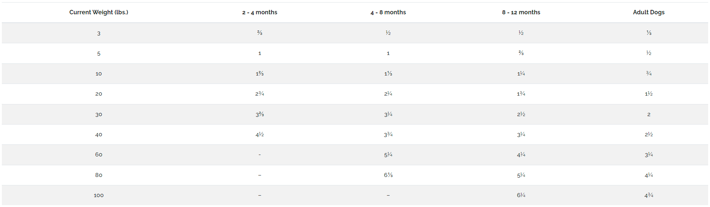Select the 2 - 4 months column header

260,12
